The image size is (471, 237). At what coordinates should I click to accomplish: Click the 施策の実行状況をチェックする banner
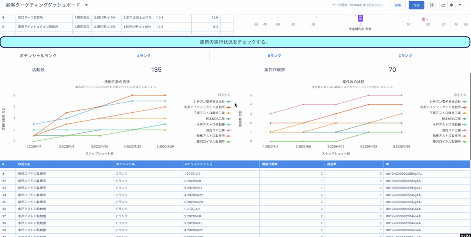[235, 42]
